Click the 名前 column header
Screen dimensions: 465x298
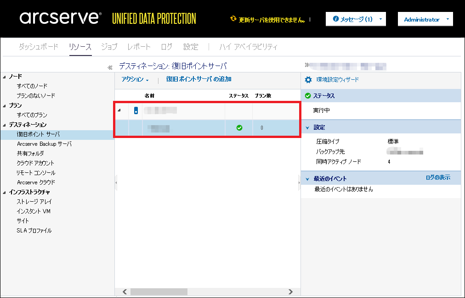pyautogui.click(x=149, y=95)
